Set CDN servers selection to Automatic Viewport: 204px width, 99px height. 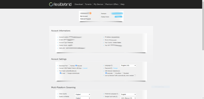pos(106,73)
